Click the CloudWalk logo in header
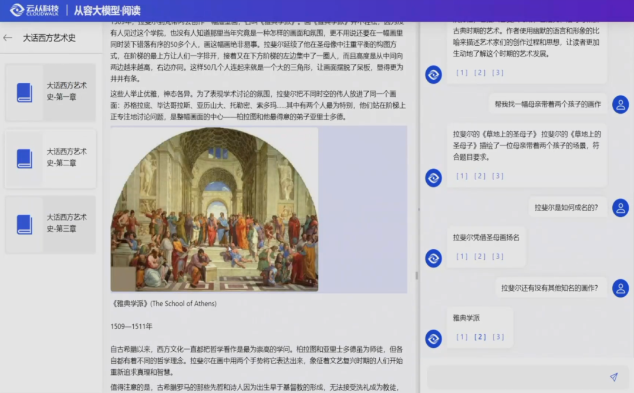This screenshot has width=634, height=393. tap(35, 10)
